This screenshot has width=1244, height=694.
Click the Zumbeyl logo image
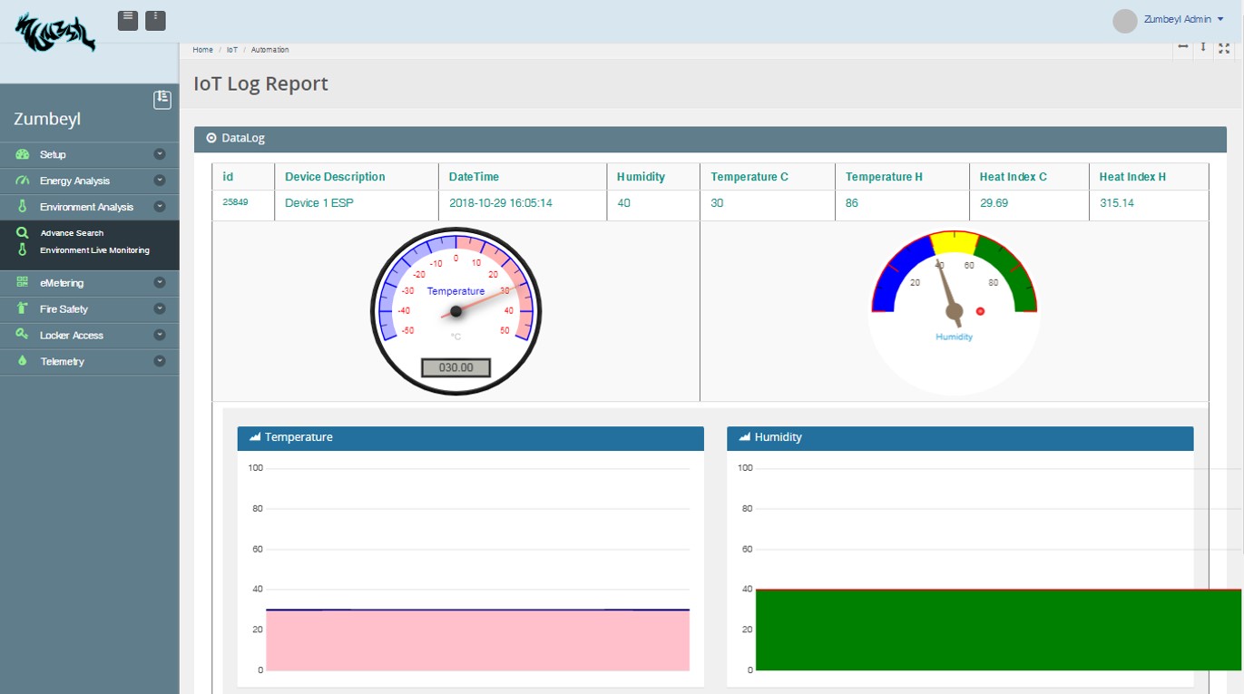pos(54,32)
